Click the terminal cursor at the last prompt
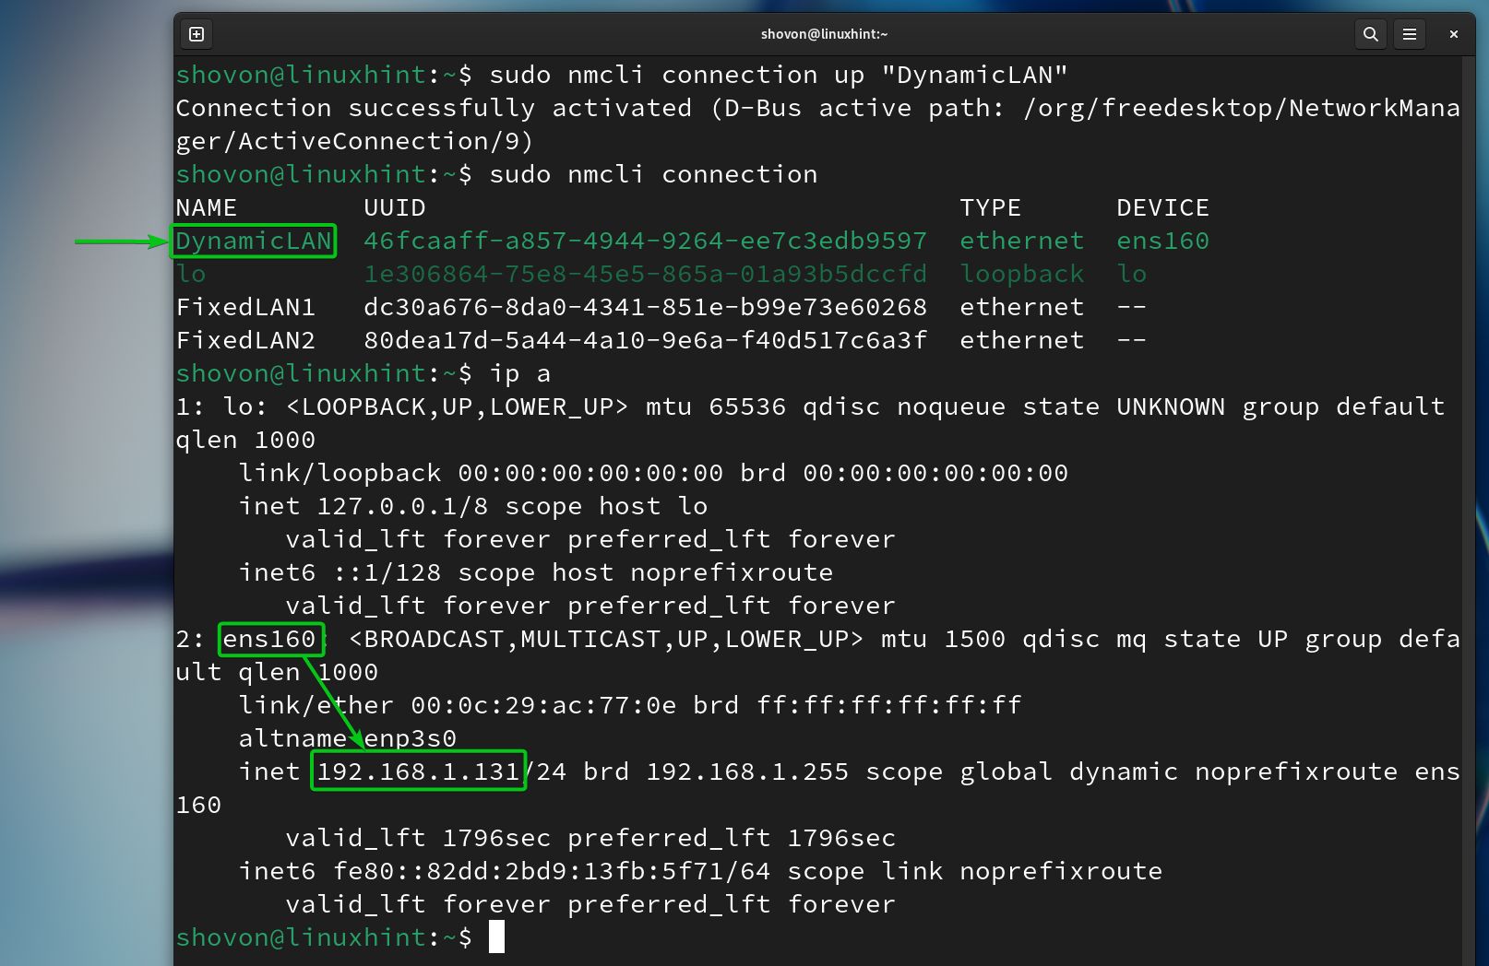1489x966 pixels. (496, 937)
